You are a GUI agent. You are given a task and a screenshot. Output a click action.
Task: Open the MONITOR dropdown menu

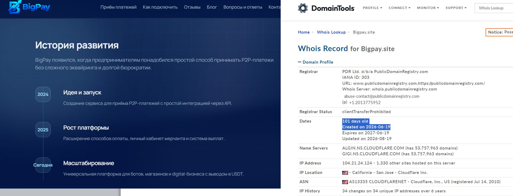point(428,8)
